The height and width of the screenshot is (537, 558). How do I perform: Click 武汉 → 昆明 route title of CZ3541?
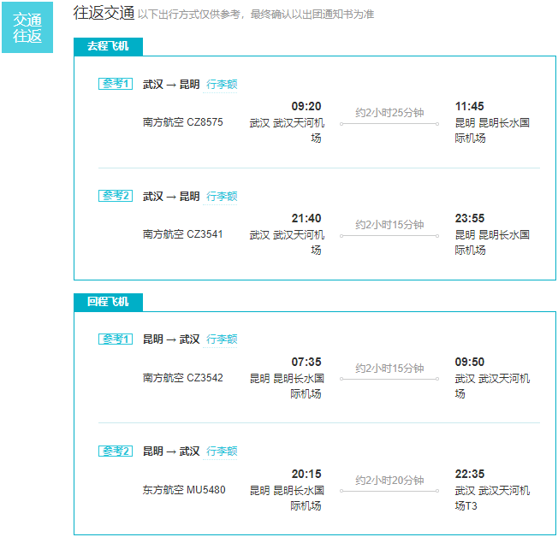pos(171,197)
